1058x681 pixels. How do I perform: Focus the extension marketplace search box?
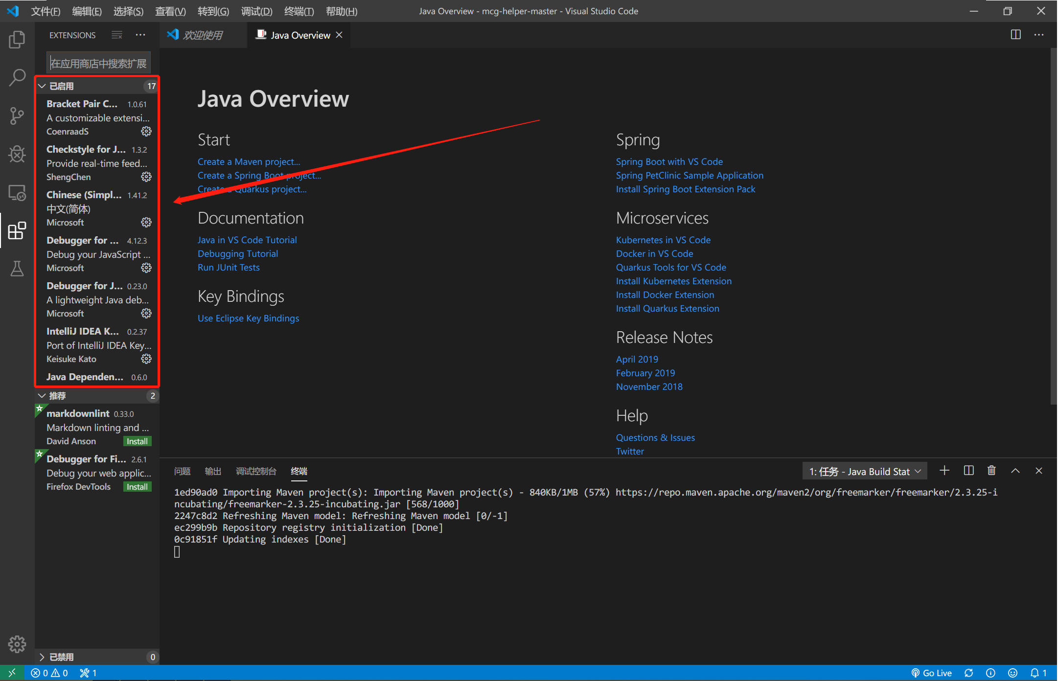(x=98, y=64)
